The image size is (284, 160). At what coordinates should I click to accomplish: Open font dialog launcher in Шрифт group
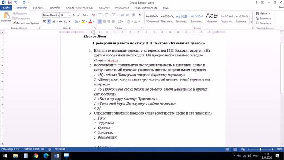95,28
